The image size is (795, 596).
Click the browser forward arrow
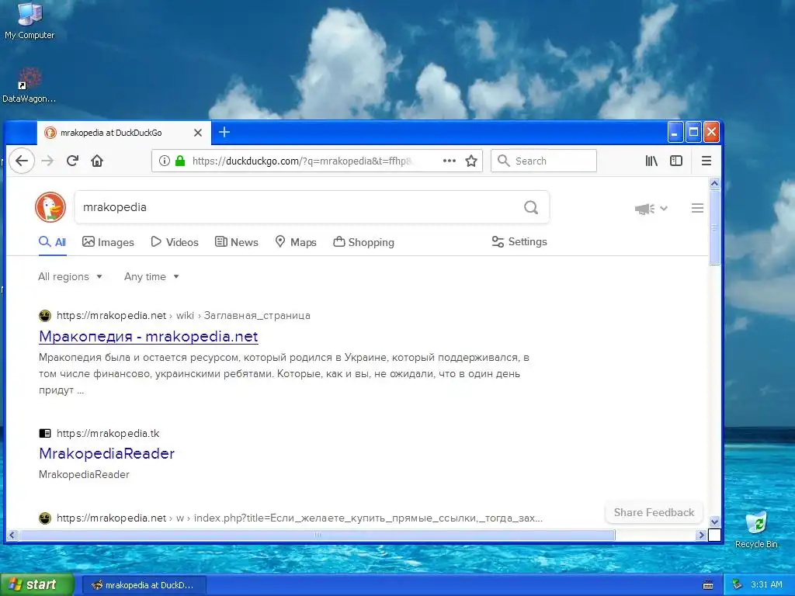click(x=47, y=161)
